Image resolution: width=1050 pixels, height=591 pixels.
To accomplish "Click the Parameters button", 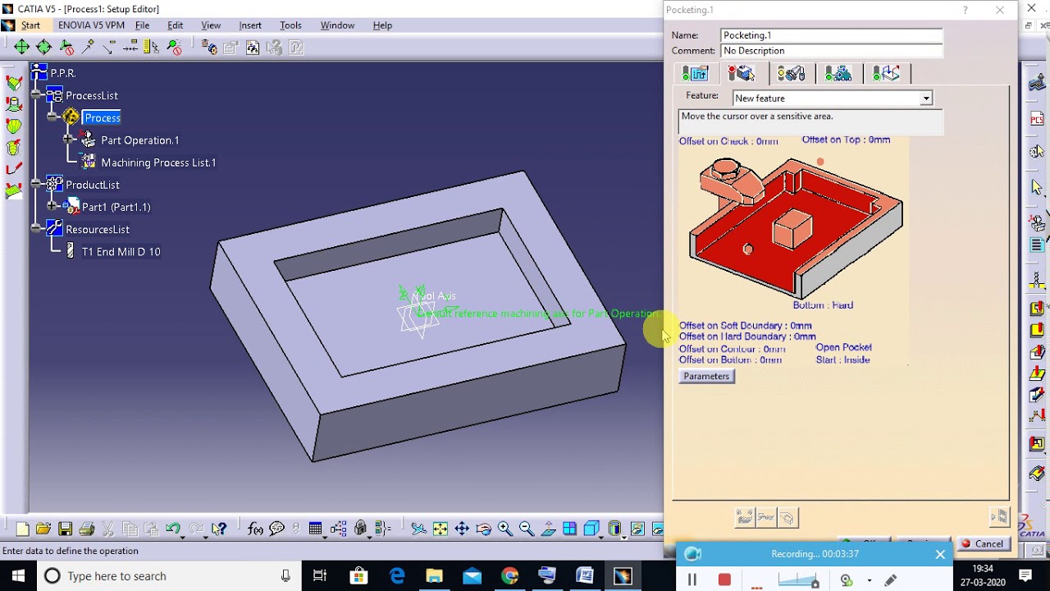I will click(706, 376).
